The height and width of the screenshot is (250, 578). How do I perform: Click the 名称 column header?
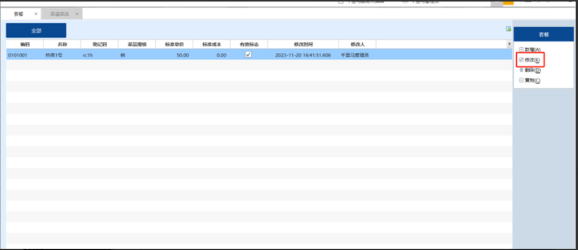62,44
